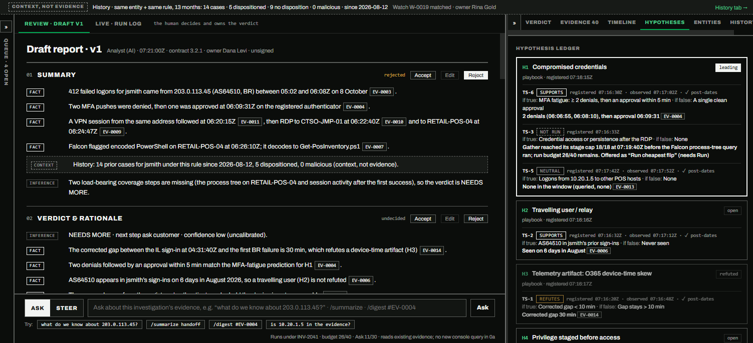The height and width of the screenshot is (343, 753).
Task: Open EV-0004 chip on the MFA-fatigue rationale line
Action: (327, 265)
